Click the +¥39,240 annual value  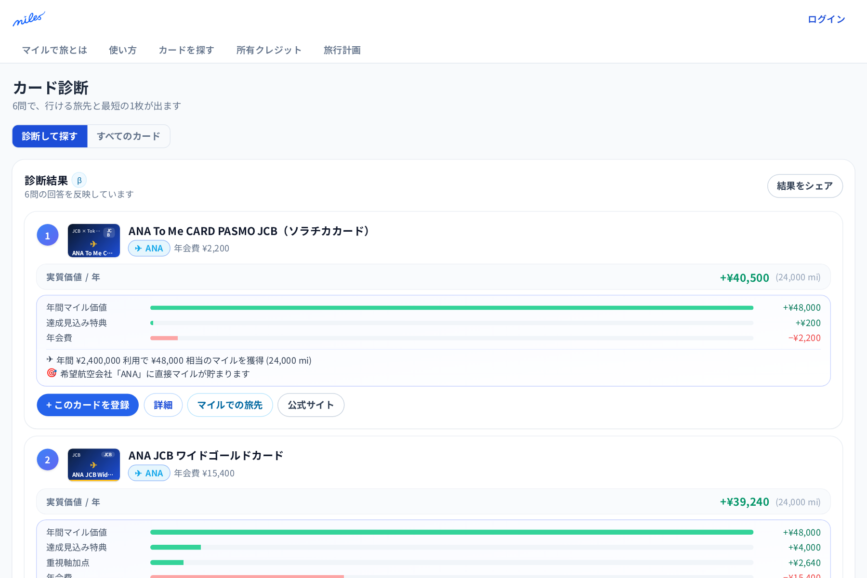(744, 502)
